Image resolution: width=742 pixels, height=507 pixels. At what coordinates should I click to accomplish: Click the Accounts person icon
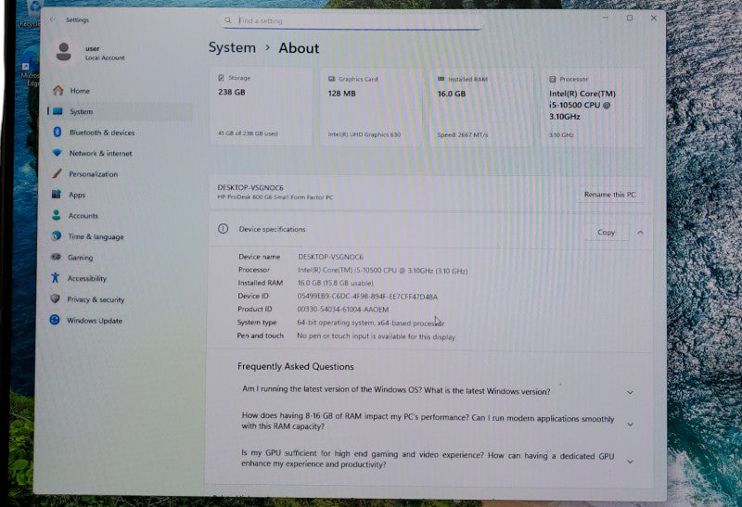[x=57, y=215]
